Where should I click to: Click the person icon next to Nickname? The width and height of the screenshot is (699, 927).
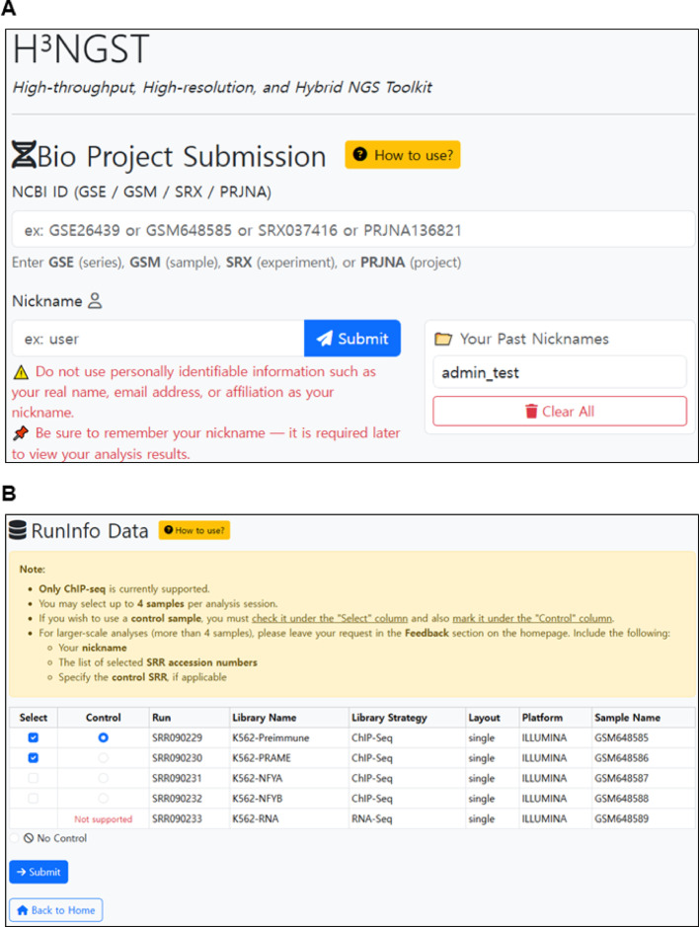[x=95, y=301]
